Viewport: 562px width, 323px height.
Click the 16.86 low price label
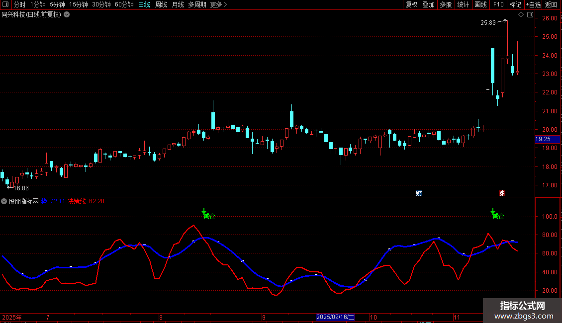click(21, 188)
